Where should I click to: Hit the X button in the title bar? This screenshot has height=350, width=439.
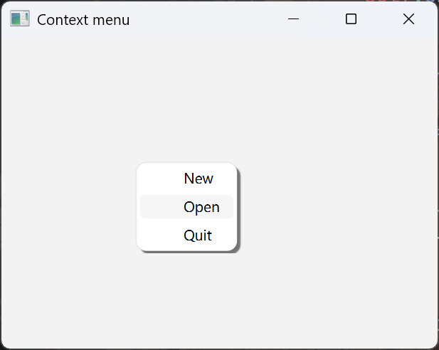click(408, 19)
